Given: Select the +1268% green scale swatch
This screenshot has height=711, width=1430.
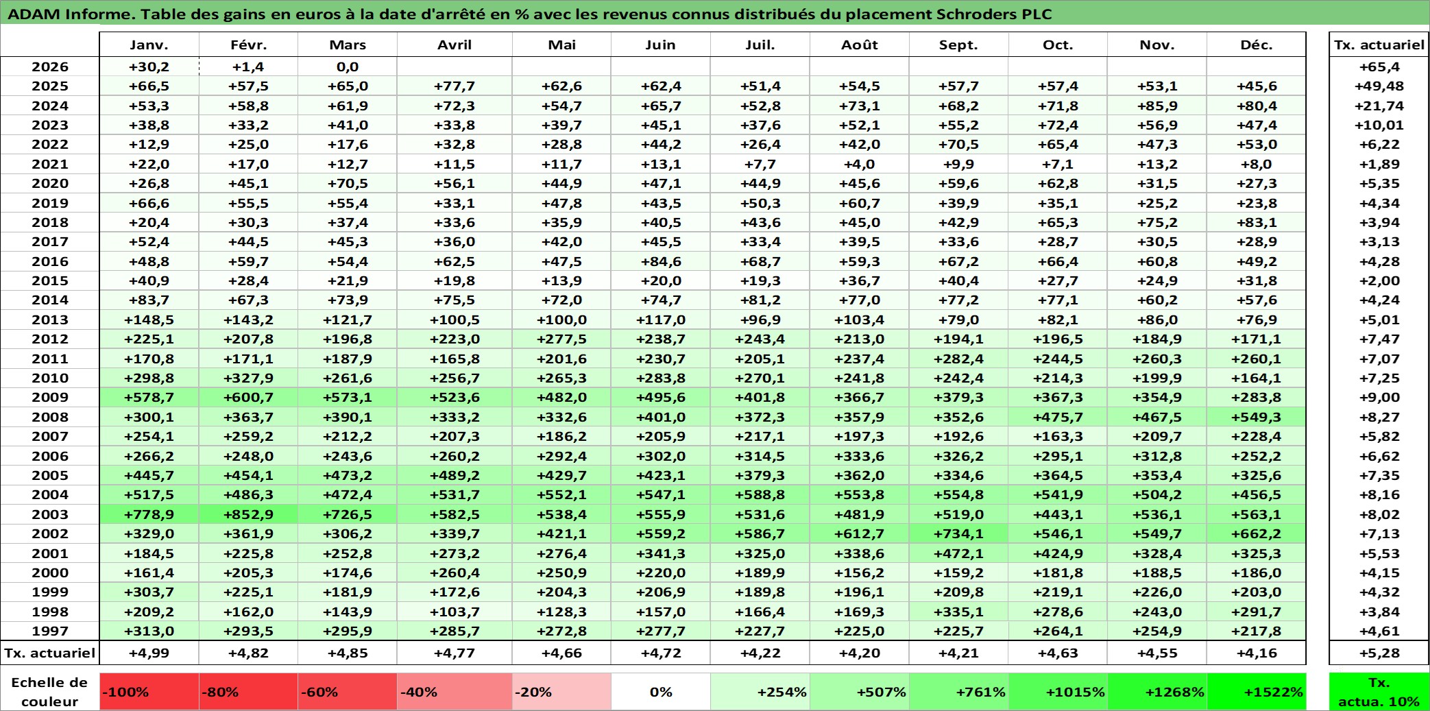Looking at the screenshot, I should tap(1157, 691).
